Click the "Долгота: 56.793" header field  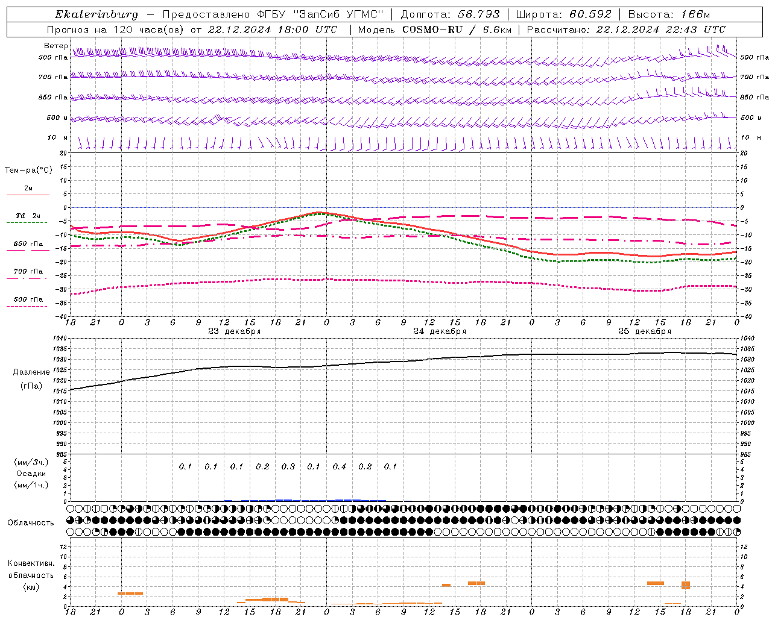coord(450,14)
